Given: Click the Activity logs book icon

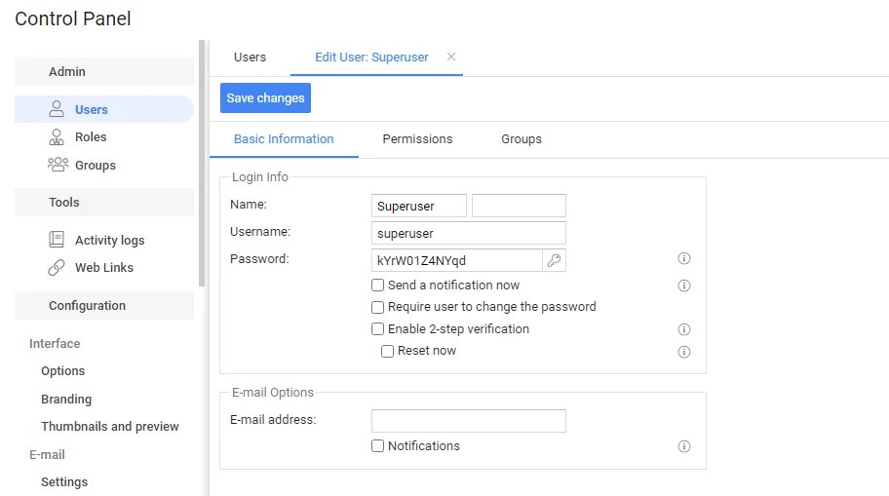Looking at the screenshot, I should pos(57,240).
